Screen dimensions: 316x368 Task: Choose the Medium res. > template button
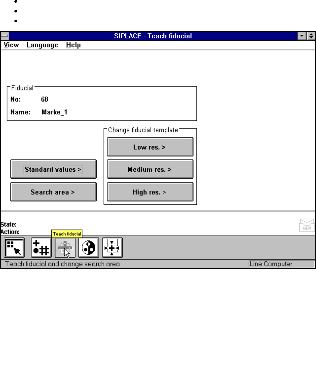pyautogui.click(x=150, y=169)
